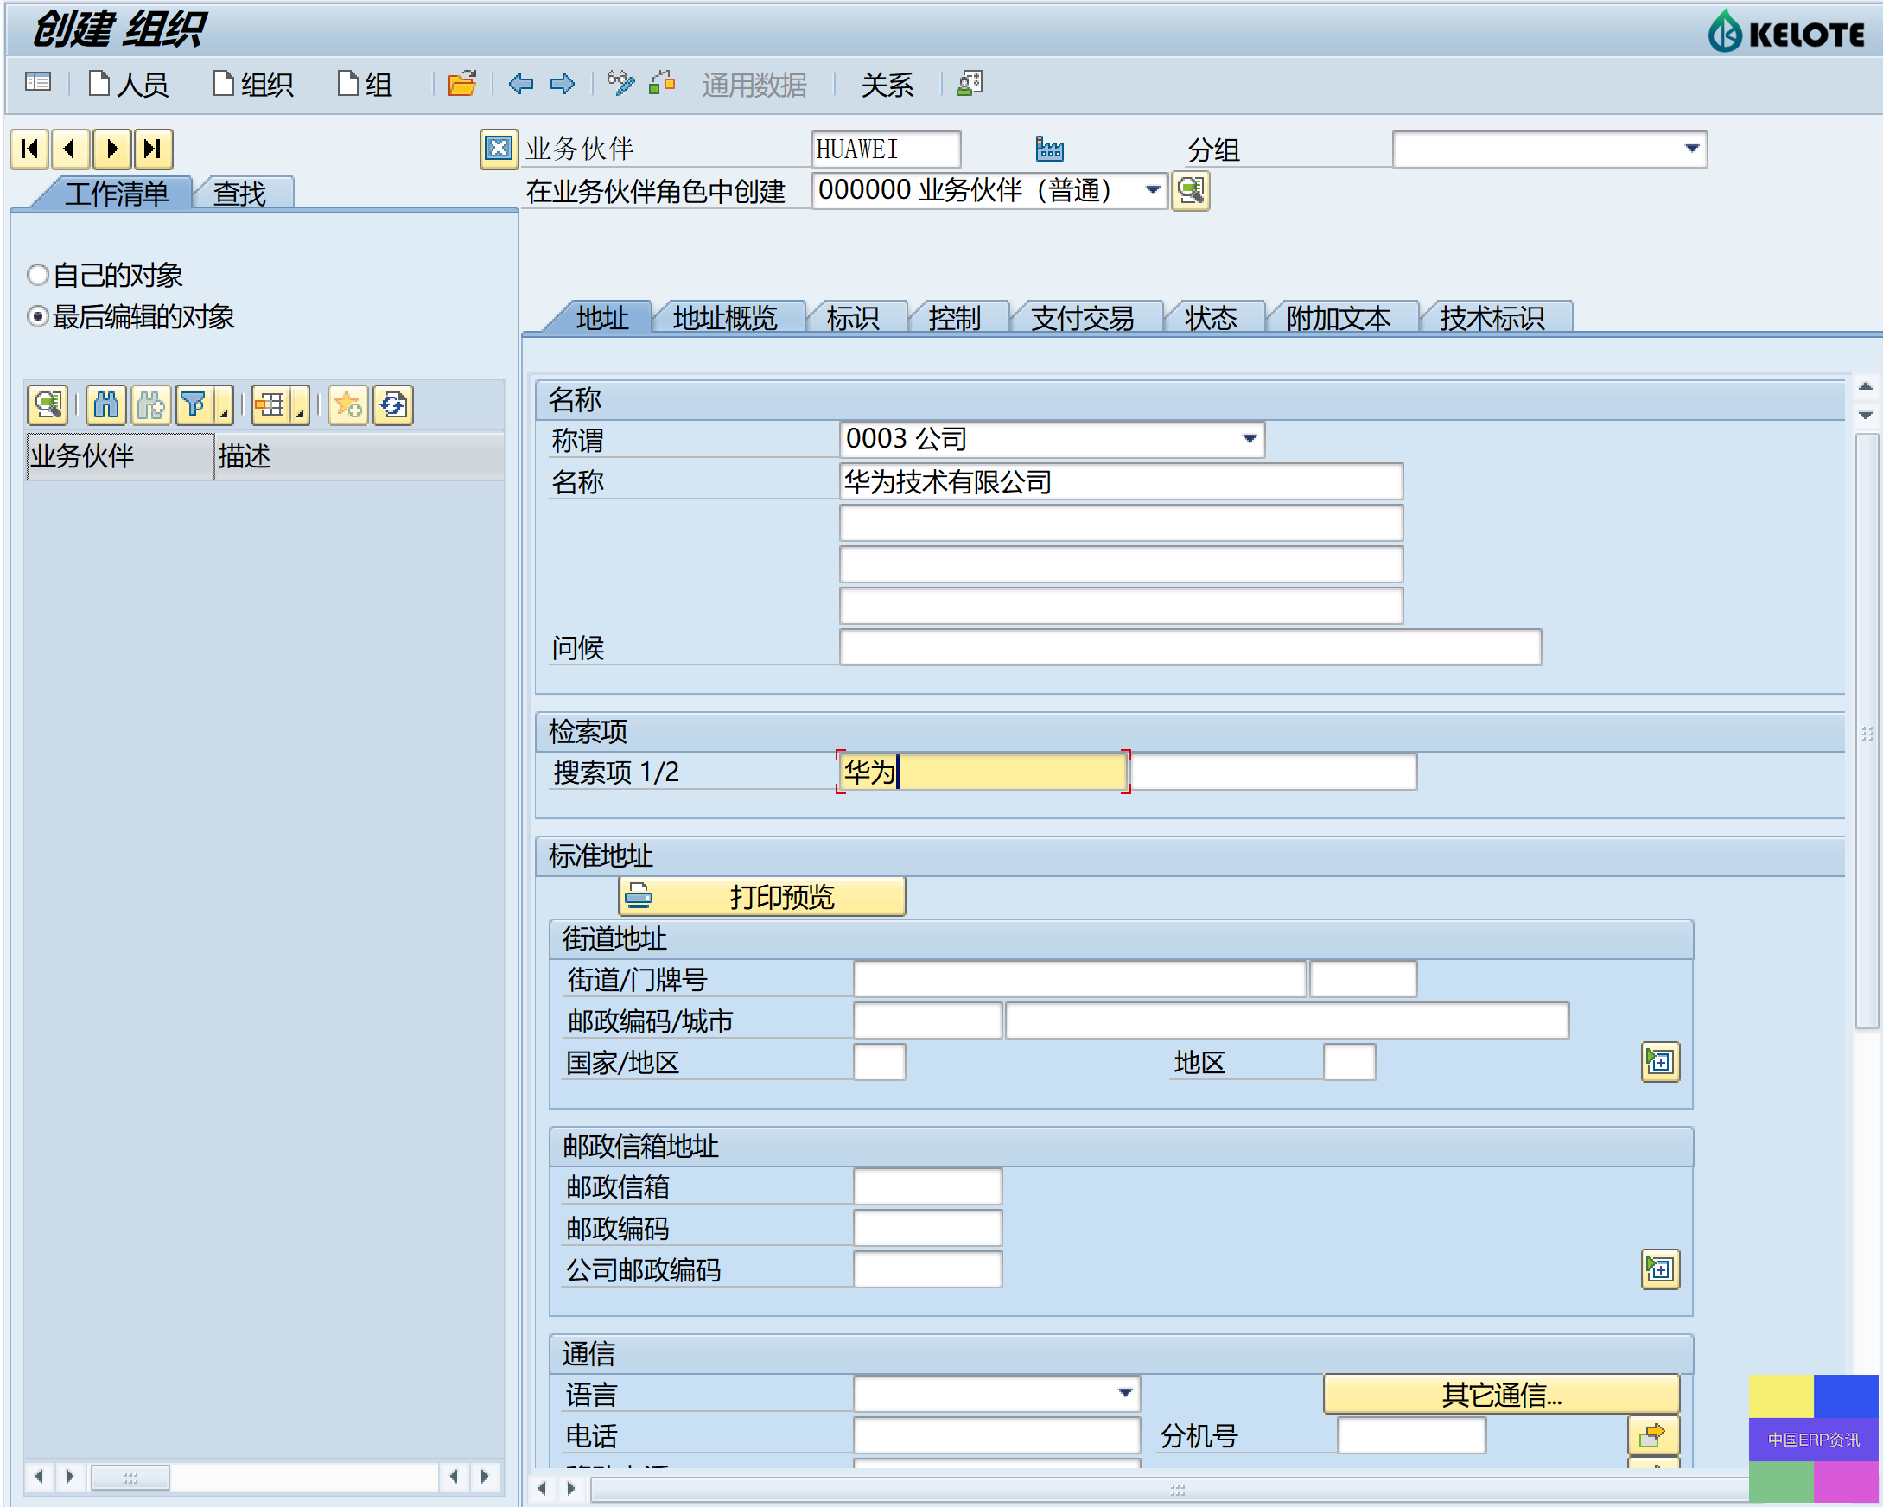Click the telephone detail arrow icon

pos(1652,1435)
